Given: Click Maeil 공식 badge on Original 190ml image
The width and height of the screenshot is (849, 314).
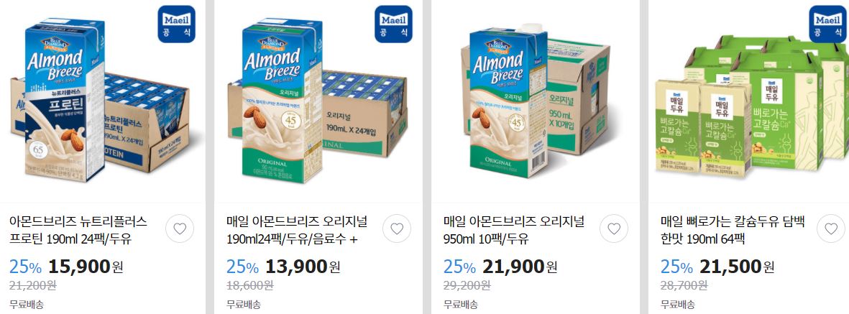Looking at the screenshot, I should pyautogui.click(x=394, y=24).
